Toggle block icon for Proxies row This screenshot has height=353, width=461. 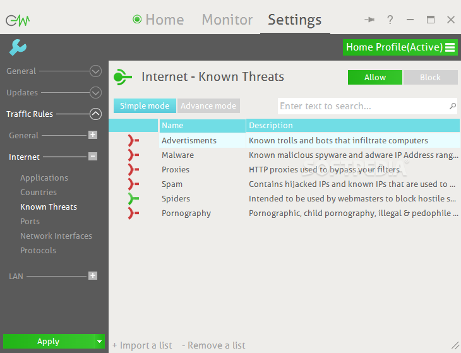click(x=133, y=170)
